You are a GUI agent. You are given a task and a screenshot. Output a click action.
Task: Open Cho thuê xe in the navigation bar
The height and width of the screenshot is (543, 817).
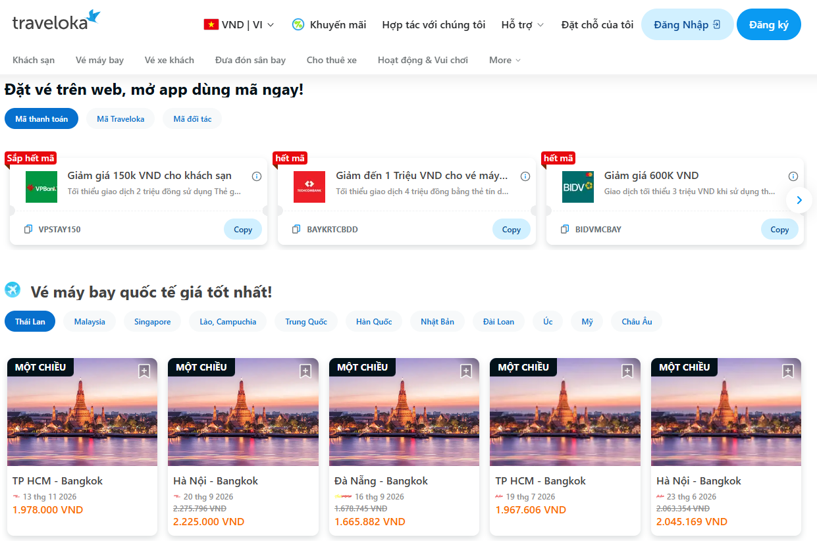(331, 60)
